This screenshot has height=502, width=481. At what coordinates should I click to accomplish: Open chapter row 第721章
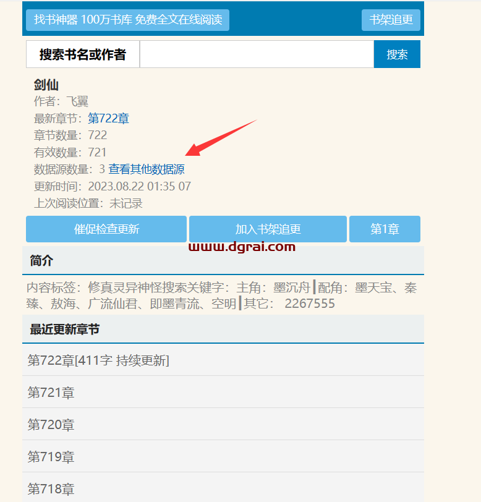pyautogui.click(x=223, y=392)
